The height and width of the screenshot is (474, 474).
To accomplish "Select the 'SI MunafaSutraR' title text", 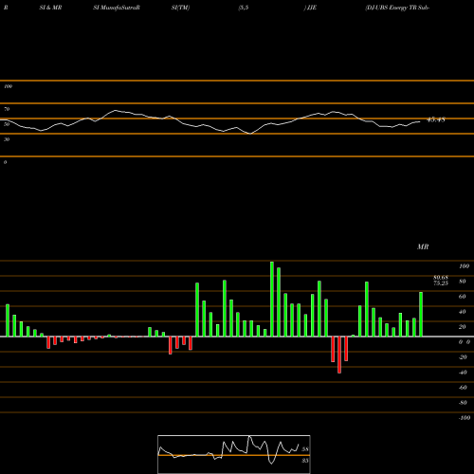I will [x=117, y=8].
